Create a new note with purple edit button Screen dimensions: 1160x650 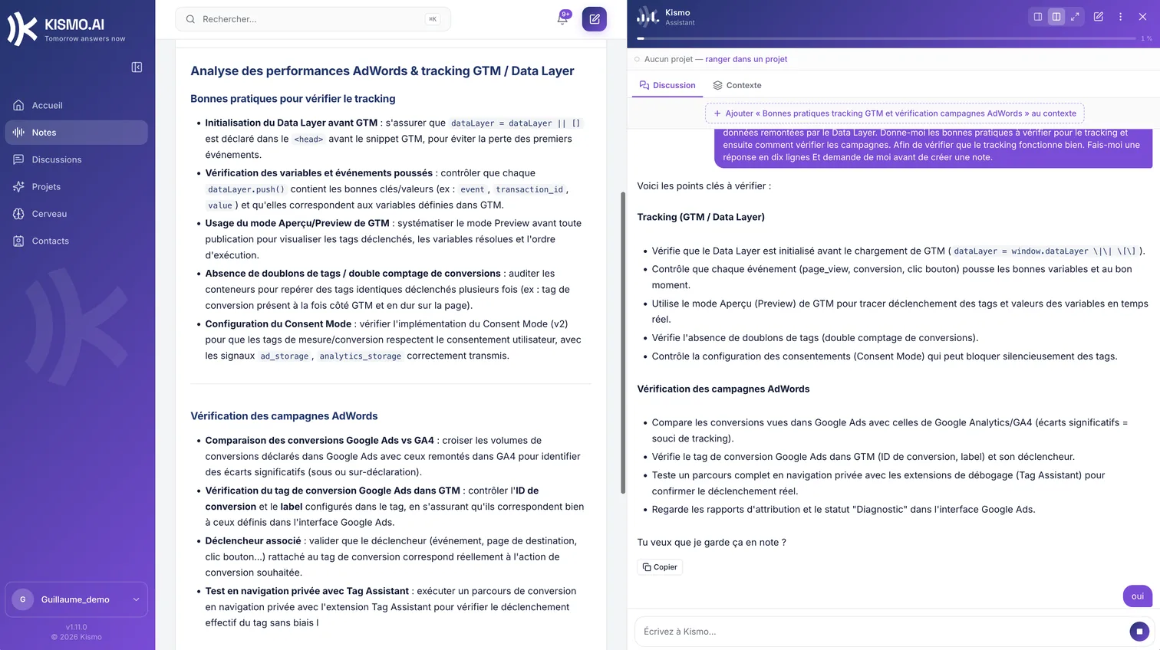(595, 19)
